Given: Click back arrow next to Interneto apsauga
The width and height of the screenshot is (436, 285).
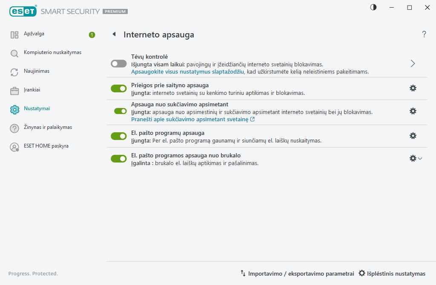Looking at the screenshot, I should (114, 34).
